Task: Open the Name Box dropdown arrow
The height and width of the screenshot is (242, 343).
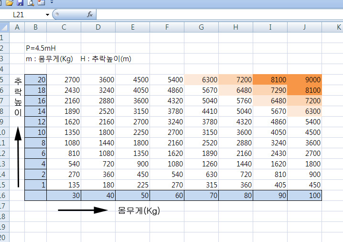Action: click(47, 15)
